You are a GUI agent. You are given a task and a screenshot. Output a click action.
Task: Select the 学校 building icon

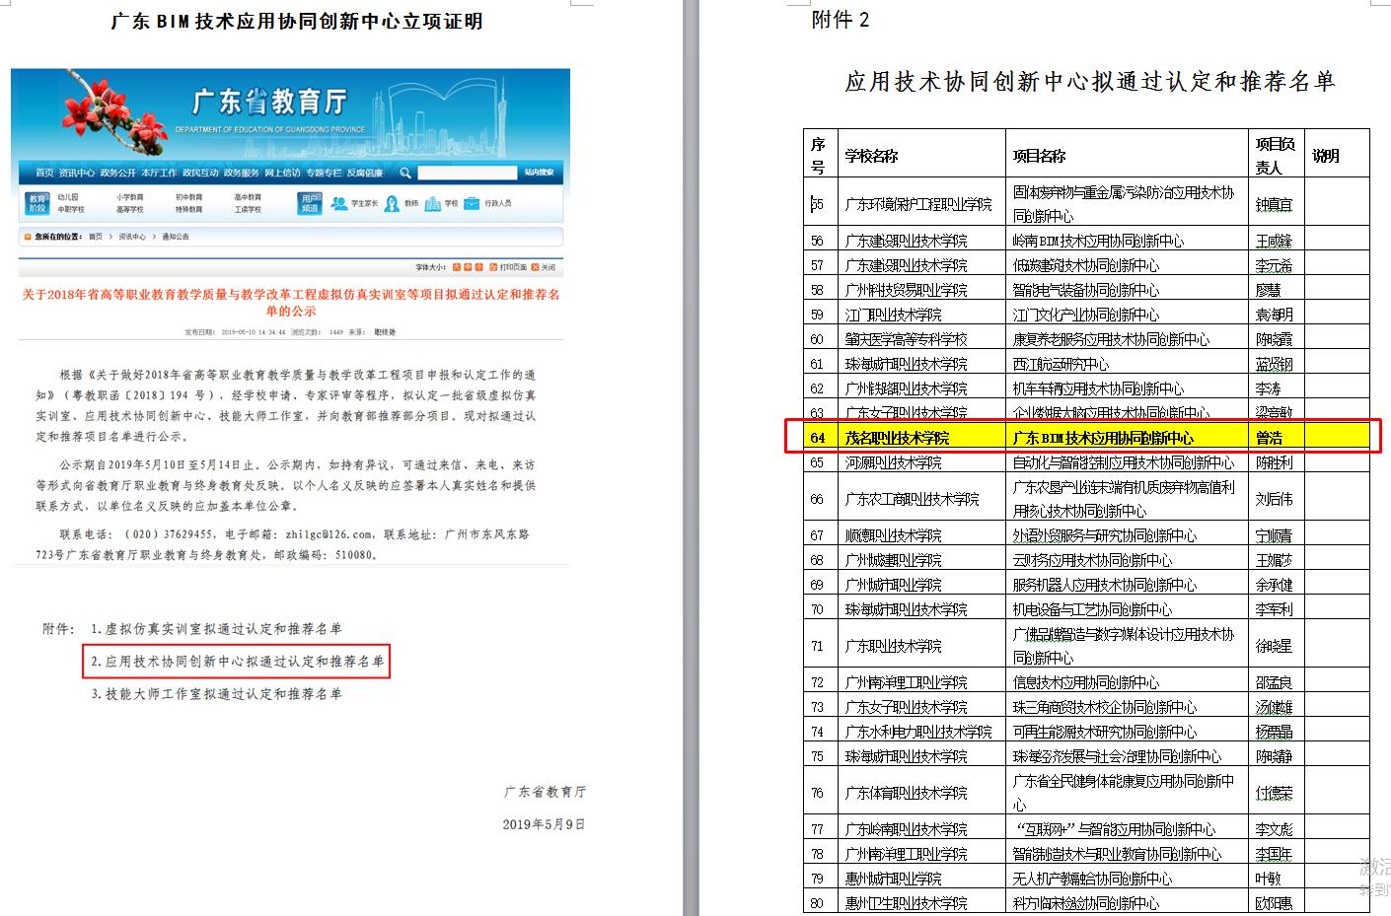pyautogui.click(x=435, y=203)
